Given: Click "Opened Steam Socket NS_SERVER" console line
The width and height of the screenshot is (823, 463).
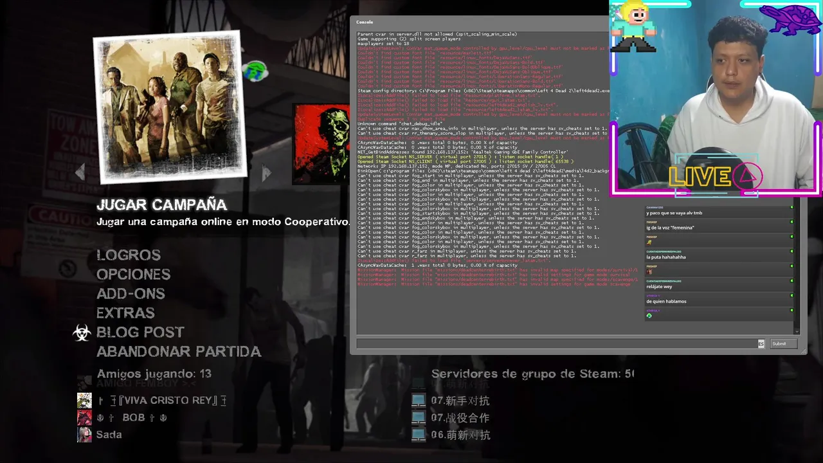Looking at the screenshot, I should 460,157.
